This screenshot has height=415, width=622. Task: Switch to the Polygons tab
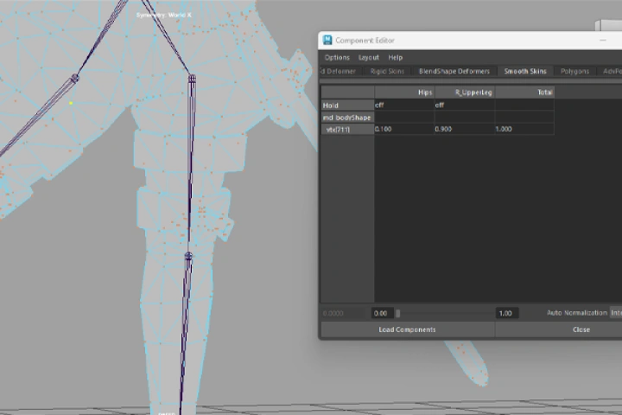pyautogui.click(x=574, y=72)
